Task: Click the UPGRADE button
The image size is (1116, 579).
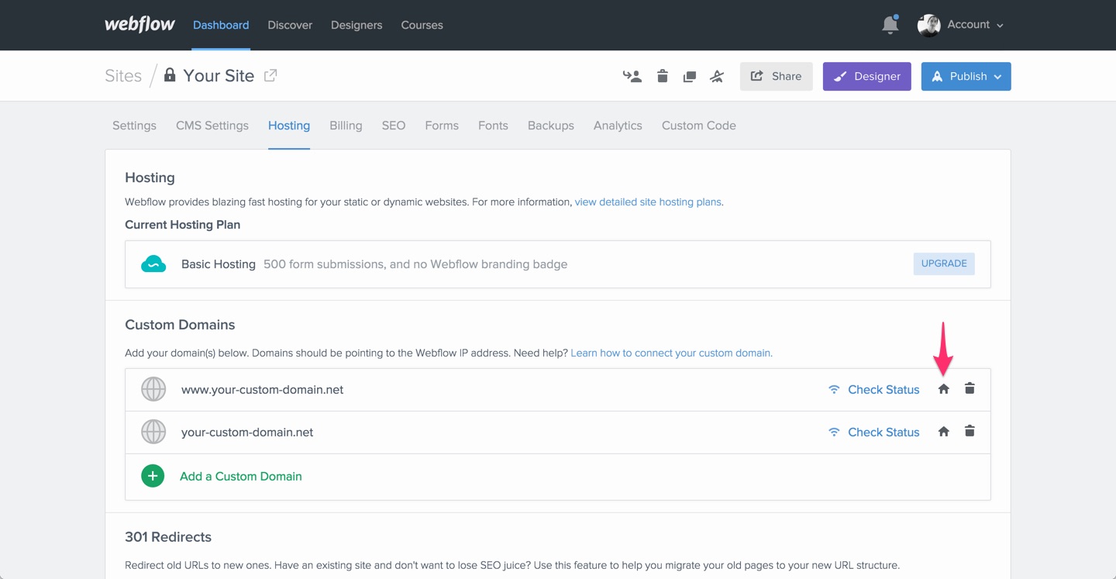Action: (x=944, y=264)
